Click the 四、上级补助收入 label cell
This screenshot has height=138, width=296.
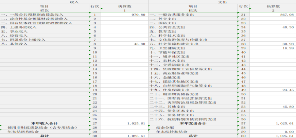click(45, 27)
